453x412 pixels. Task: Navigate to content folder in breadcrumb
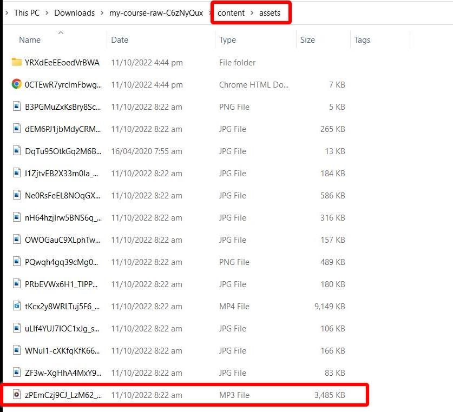click(x=231, y=13)
